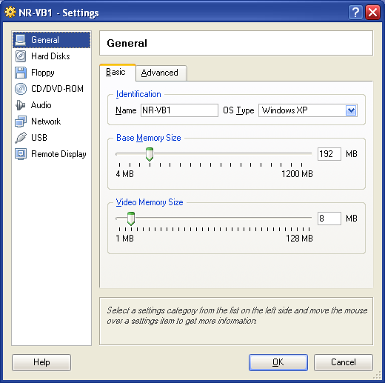
Task: Click the Base Memory Size slider handle
Action: tap(150, 154)
